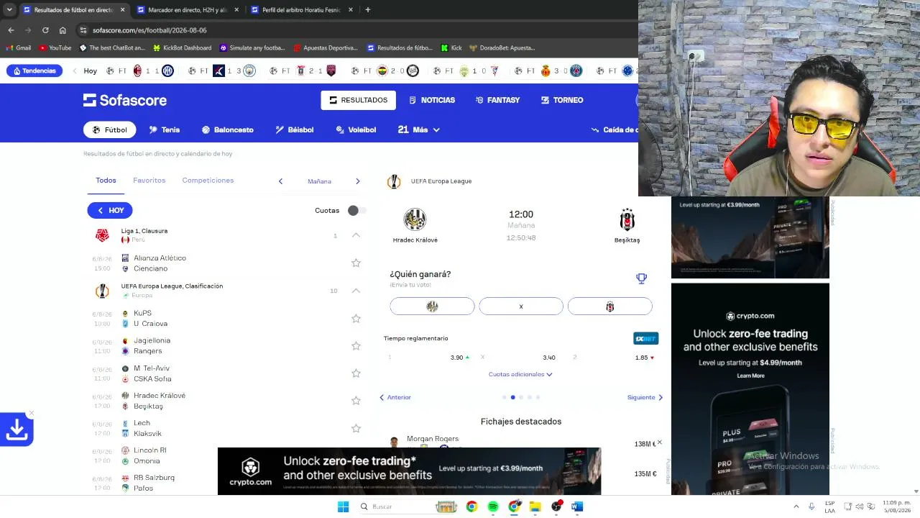The width and height of the screenshot is (920, 518).
Task: Open the TORNEO section
Action: click(x=562, y=100)
